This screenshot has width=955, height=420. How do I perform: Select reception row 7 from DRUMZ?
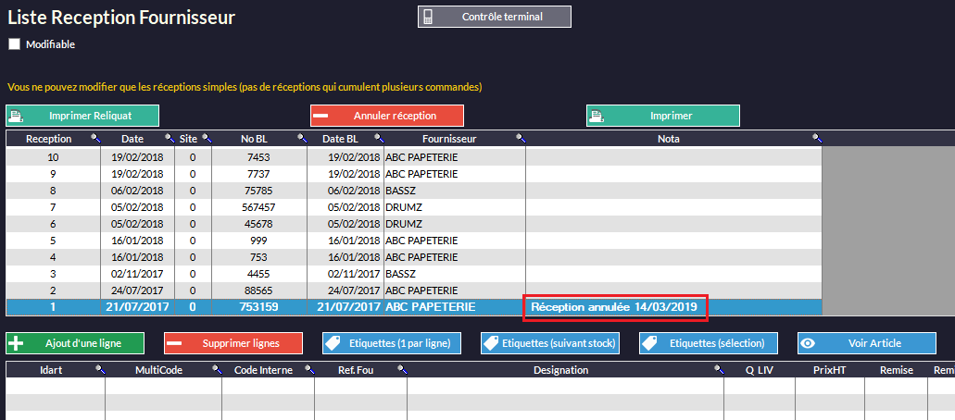(x=278, y=207)
